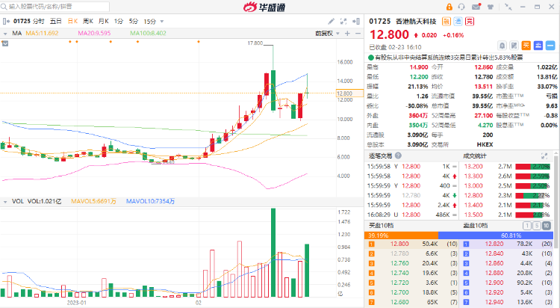Toggle the left sidebar panel icon
Screen dimensions: 560x308
[x=6, y=22]
